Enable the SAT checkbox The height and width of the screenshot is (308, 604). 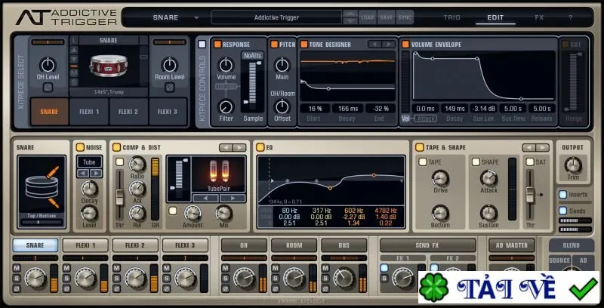pos(531,162)
